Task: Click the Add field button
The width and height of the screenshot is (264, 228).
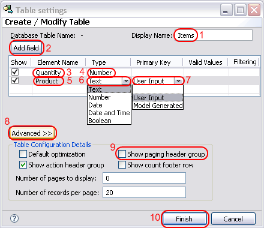Action: point(26,48)
